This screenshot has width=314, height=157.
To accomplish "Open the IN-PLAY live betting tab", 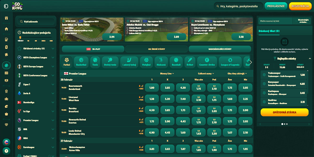I will tap(93, 49).
